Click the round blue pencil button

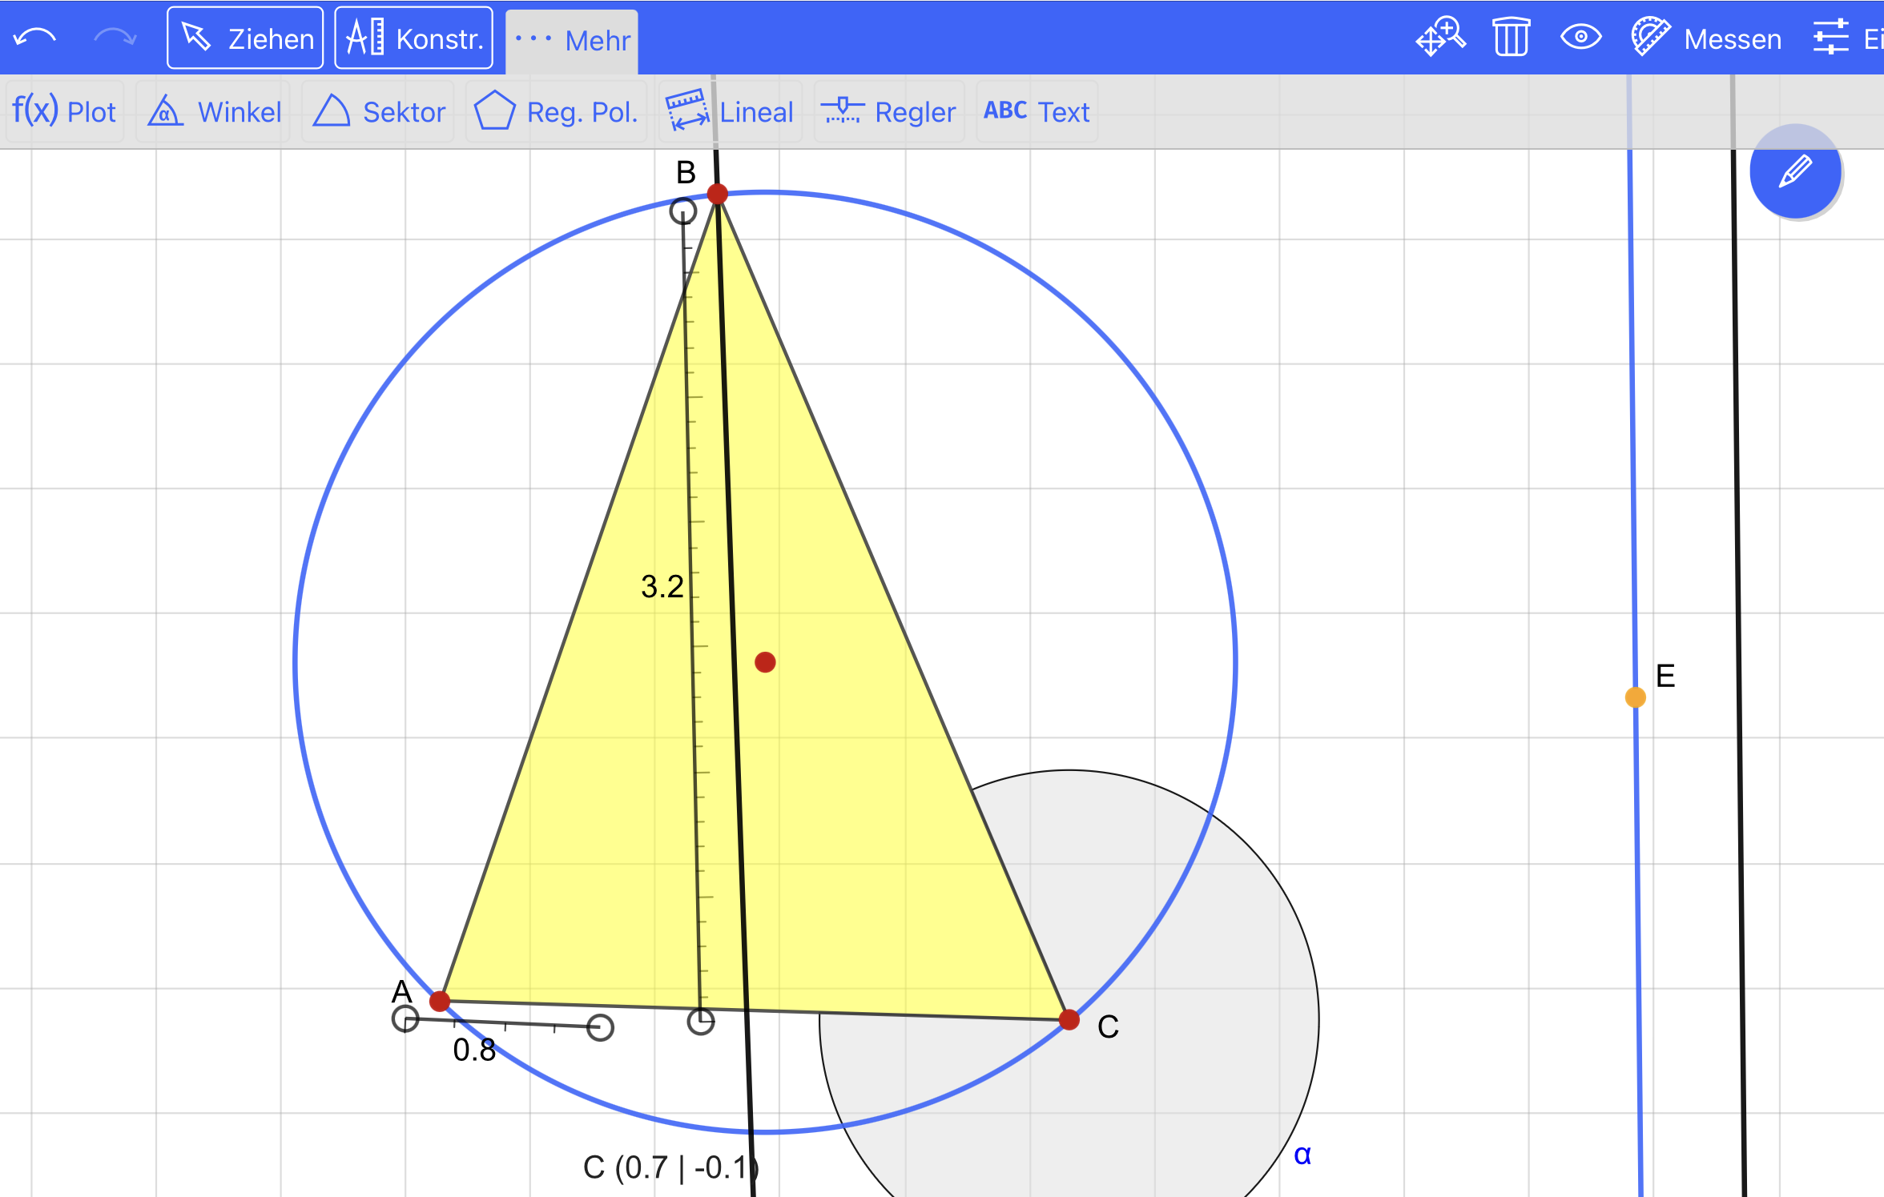click(1795, 171)
